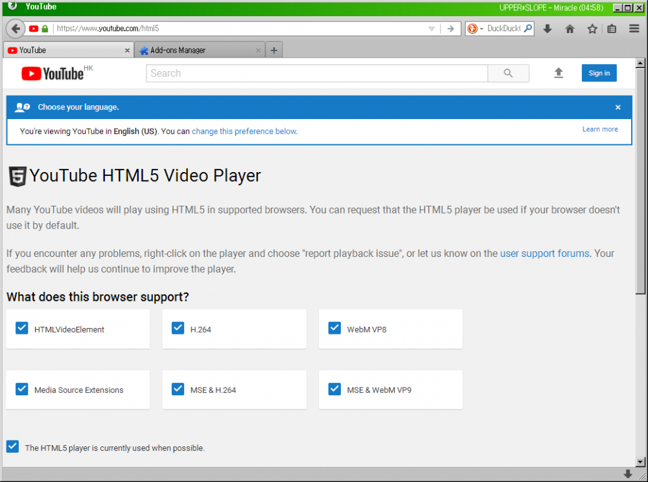648x482 pixels.
Task: Open the browser hamburger menu
Action: tap(634, 28)
